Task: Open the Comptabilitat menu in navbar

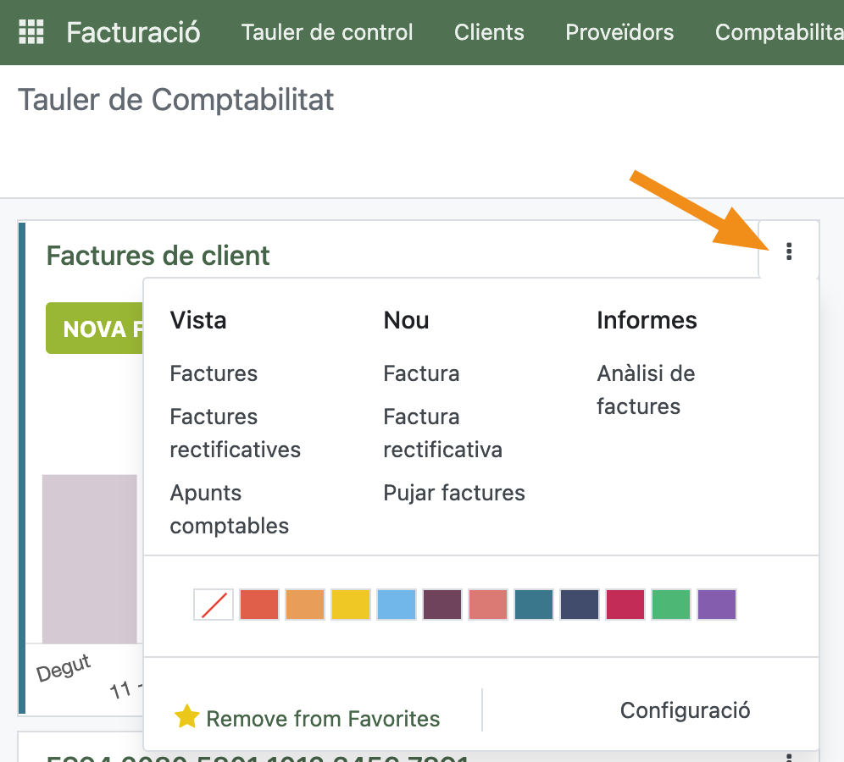Action: click(x=779, y=32)
